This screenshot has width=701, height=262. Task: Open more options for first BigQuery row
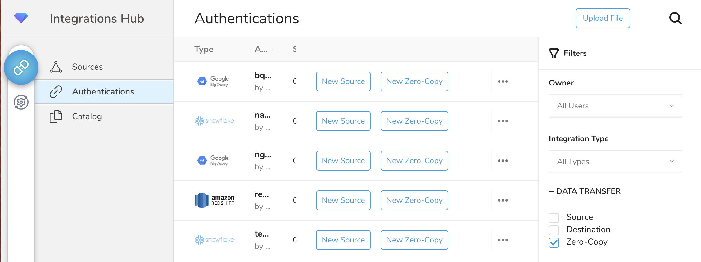[503, 81]
